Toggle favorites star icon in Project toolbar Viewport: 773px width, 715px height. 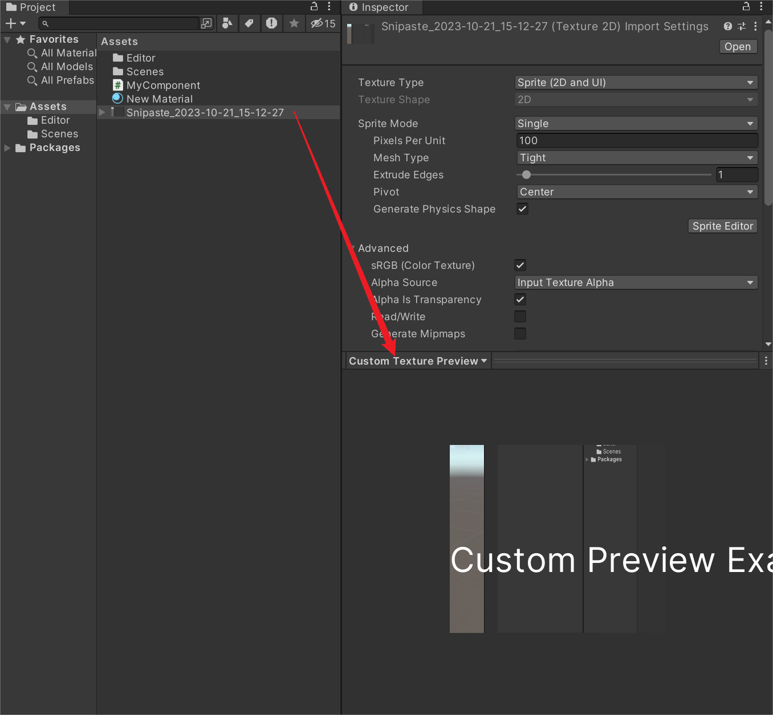point(294,23)
